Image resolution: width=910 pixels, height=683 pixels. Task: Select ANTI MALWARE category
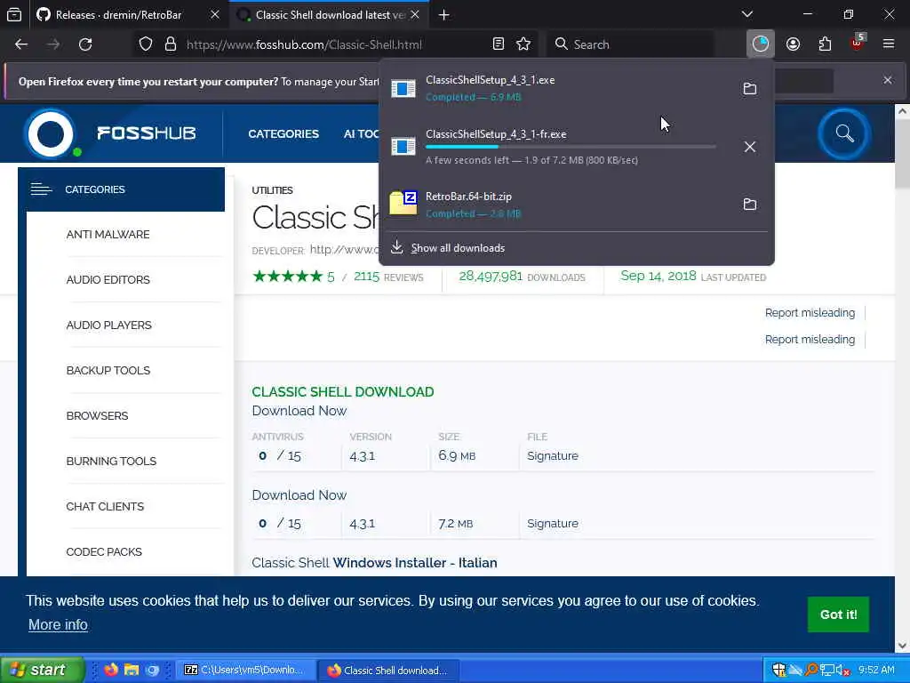click(x=108, y=235)
